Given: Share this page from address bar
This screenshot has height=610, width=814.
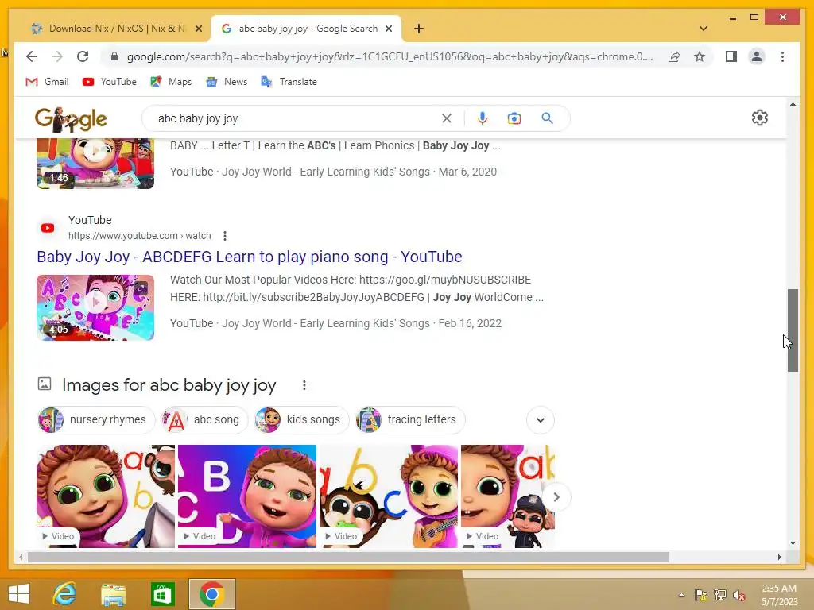Looking at the screenshot, I should coord(674,56).
